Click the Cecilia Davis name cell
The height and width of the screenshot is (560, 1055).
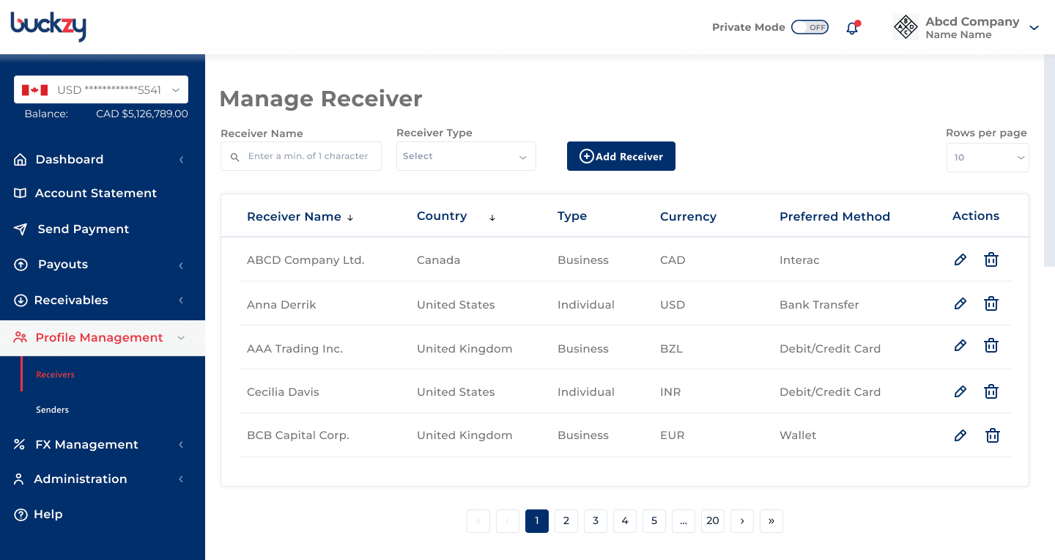pyautogui.click(x=283, y=392)
